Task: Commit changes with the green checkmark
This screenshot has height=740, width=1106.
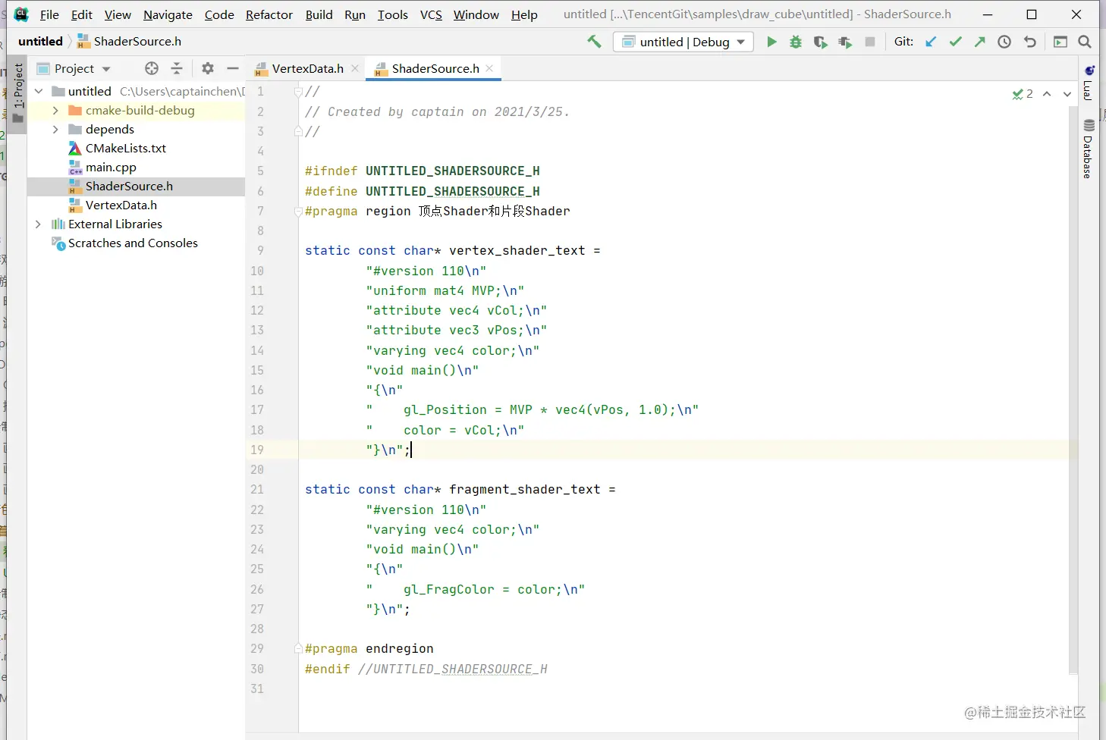Action: pyautogui.click(x=955, y=42)
